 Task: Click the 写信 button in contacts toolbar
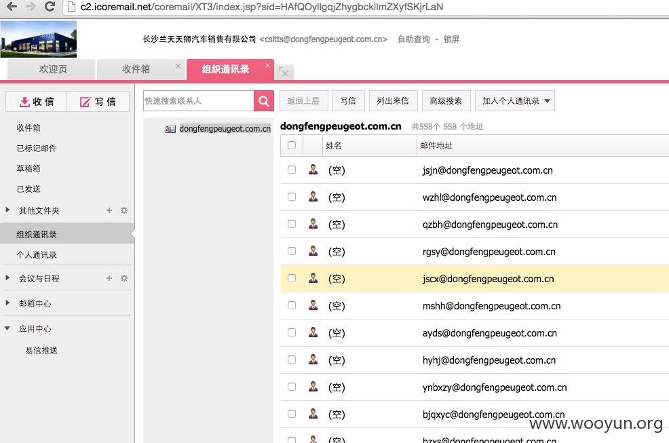348,100
